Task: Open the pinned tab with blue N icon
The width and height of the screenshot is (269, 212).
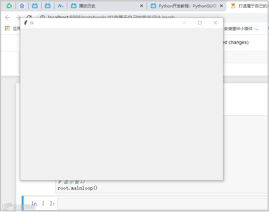Action: [x=60, y=6]
